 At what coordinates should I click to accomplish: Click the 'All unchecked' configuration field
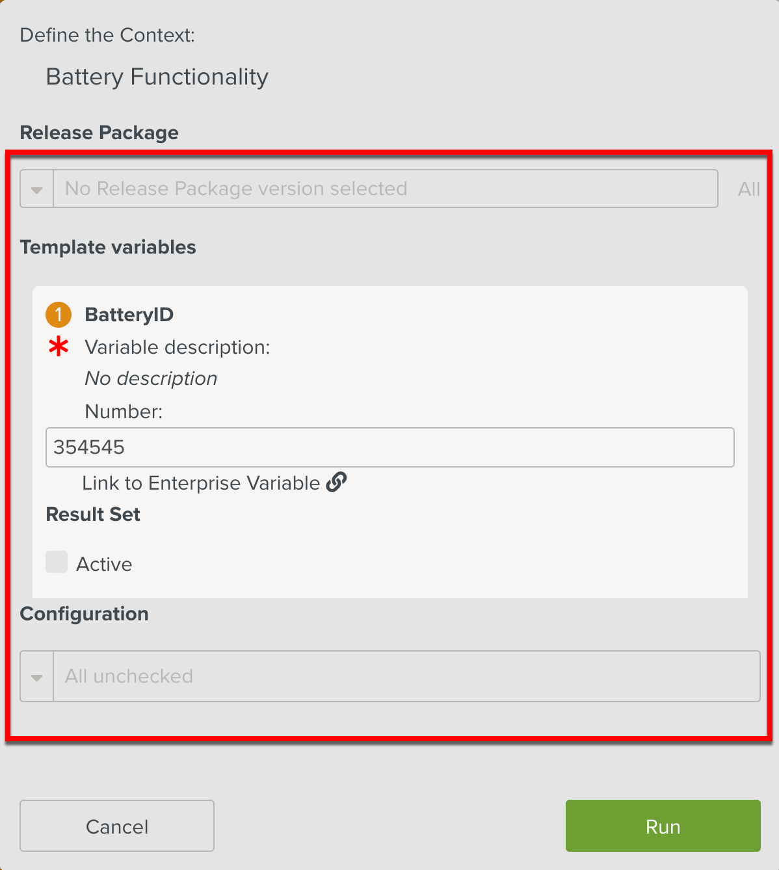(406, 677)
